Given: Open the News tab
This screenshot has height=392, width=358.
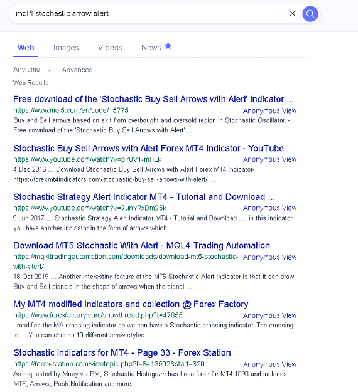Looking at the screenshot, I should [x=151, y=48].
